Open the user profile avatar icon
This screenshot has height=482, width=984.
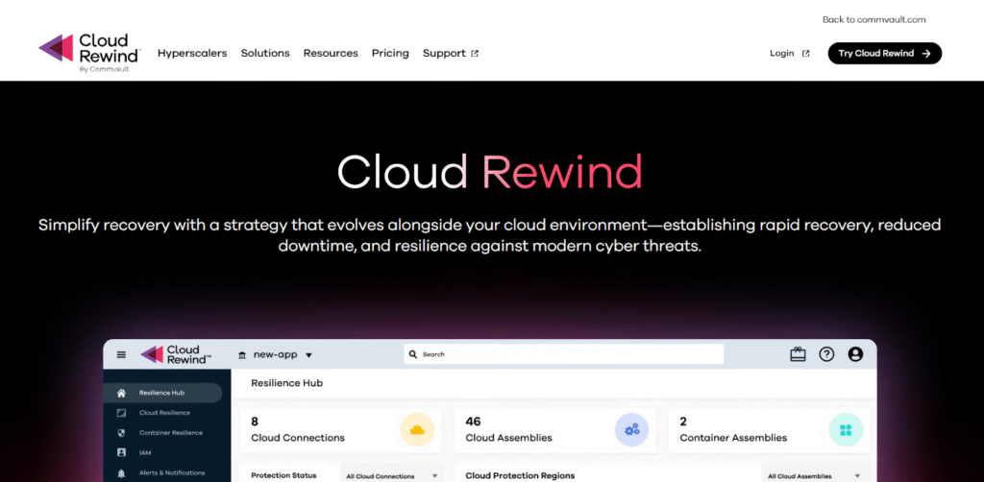(855, 354)
